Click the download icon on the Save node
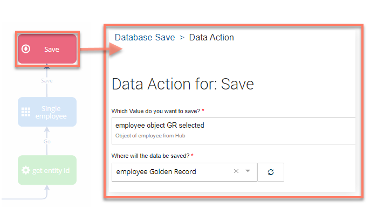 tap(26, 49)
